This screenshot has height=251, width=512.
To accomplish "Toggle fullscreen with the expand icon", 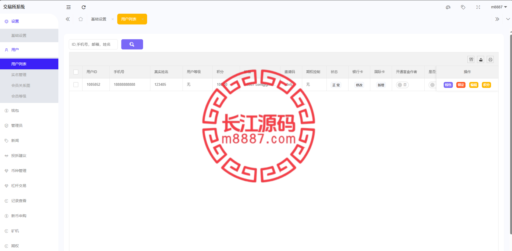I will 478,7.
